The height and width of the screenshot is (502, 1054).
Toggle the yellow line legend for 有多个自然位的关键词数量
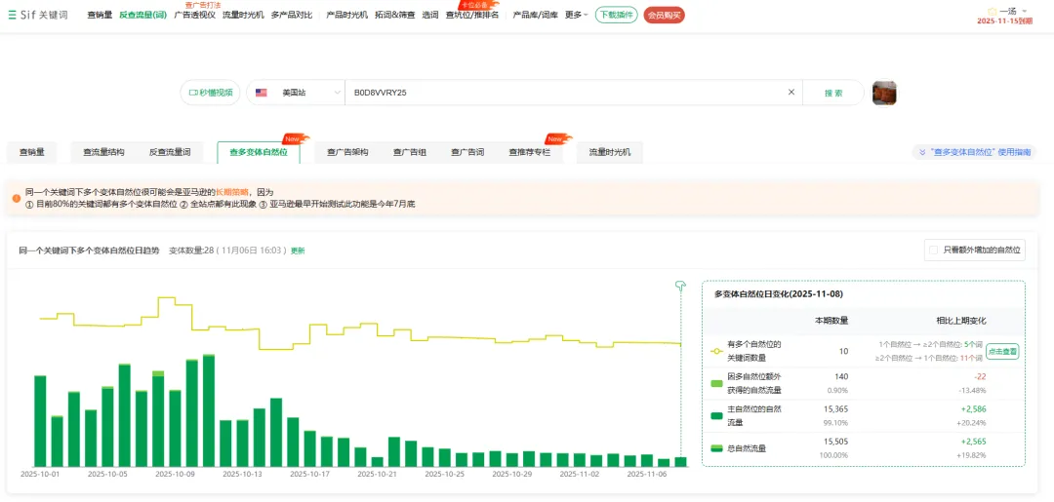(x=717, y=351)
